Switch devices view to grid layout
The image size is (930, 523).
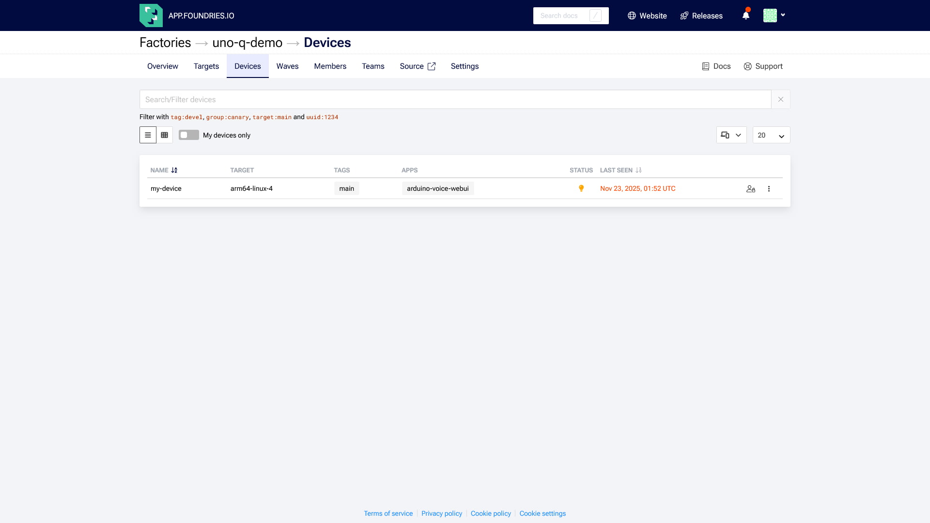tap(164, 135)
